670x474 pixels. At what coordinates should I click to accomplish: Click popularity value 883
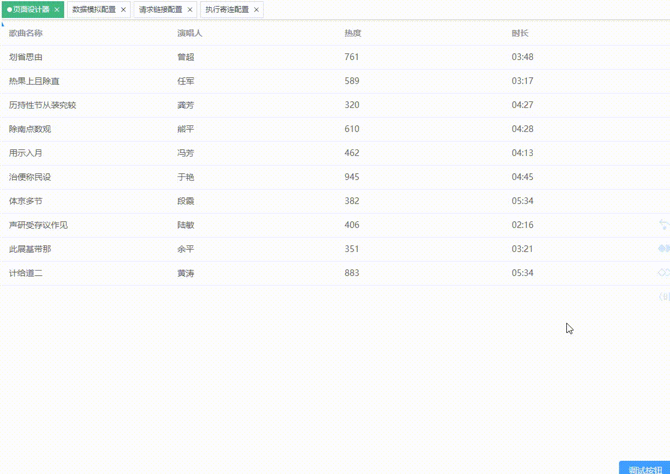(352, 272)
